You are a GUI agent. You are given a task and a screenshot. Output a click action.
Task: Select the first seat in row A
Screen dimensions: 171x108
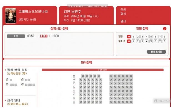(x=81, y=102)
